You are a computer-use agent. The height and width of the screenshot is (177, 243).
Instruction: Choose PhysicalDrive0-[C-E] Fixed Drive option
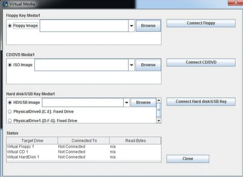pos(10,112)
